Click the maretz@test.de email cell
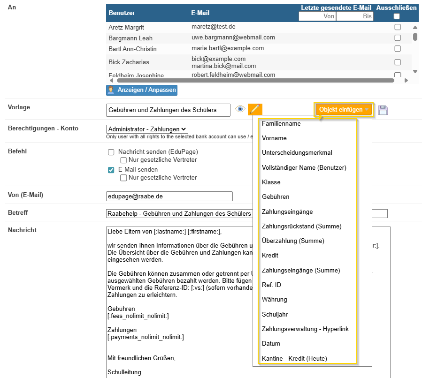The width and height of the screenshot is (422, 378). point(214,27)
